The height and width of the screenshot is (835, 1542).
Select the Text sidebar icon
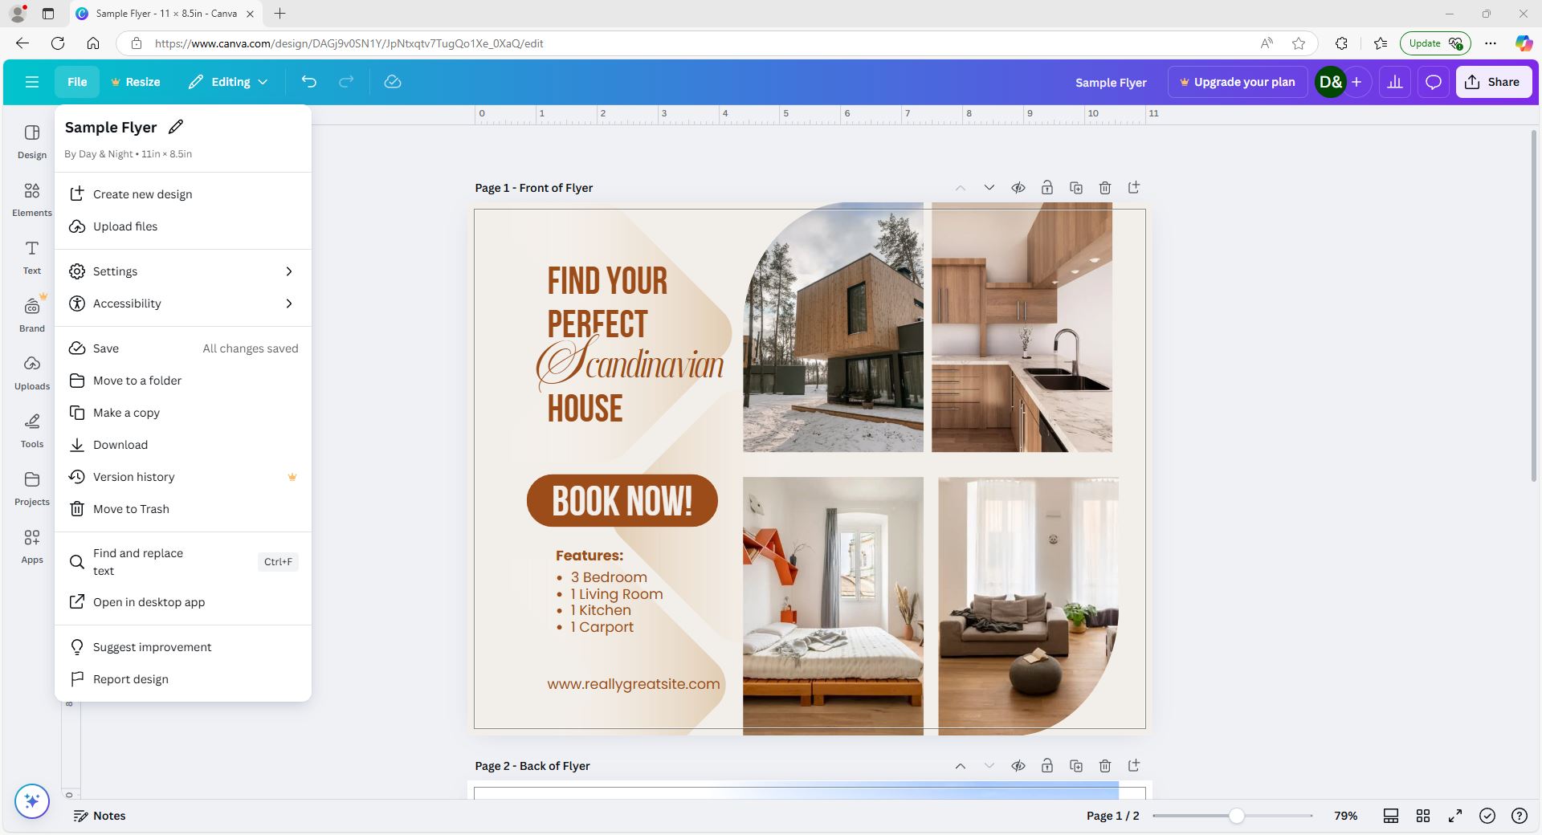point(31,257)
